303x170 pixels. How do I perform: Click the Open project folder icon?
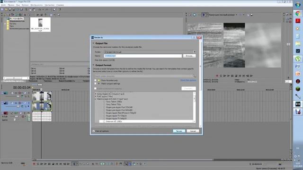(6, 9)
